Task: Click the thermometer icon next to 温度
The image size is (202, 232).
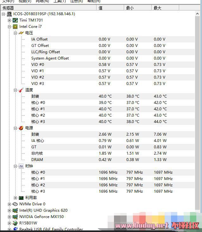Action: (21, 90)
